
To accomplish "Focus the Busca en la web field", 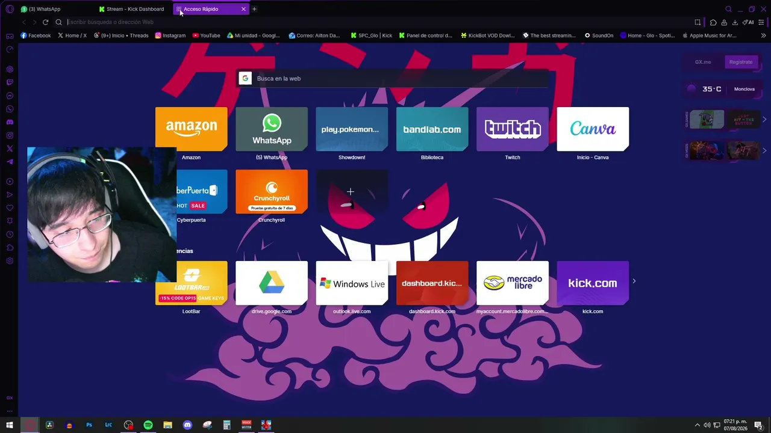I will pos(393,78).
